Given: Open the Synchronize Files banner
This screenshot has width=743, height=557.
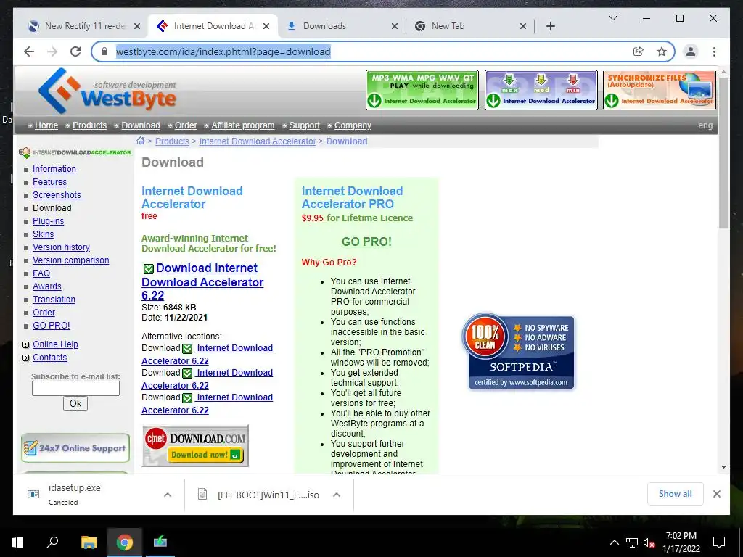Looking at the screenshot, I should 659,90.
